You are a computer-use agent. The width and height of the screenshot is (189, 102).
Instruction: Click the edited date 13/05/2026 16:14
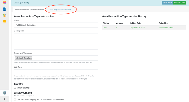[138, 28]
